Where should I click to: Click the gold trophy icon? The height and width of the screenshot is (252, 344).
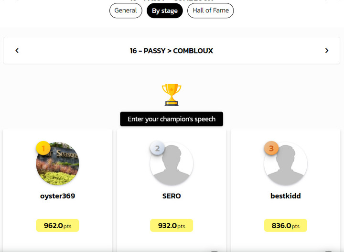click(x=172, y=95)
